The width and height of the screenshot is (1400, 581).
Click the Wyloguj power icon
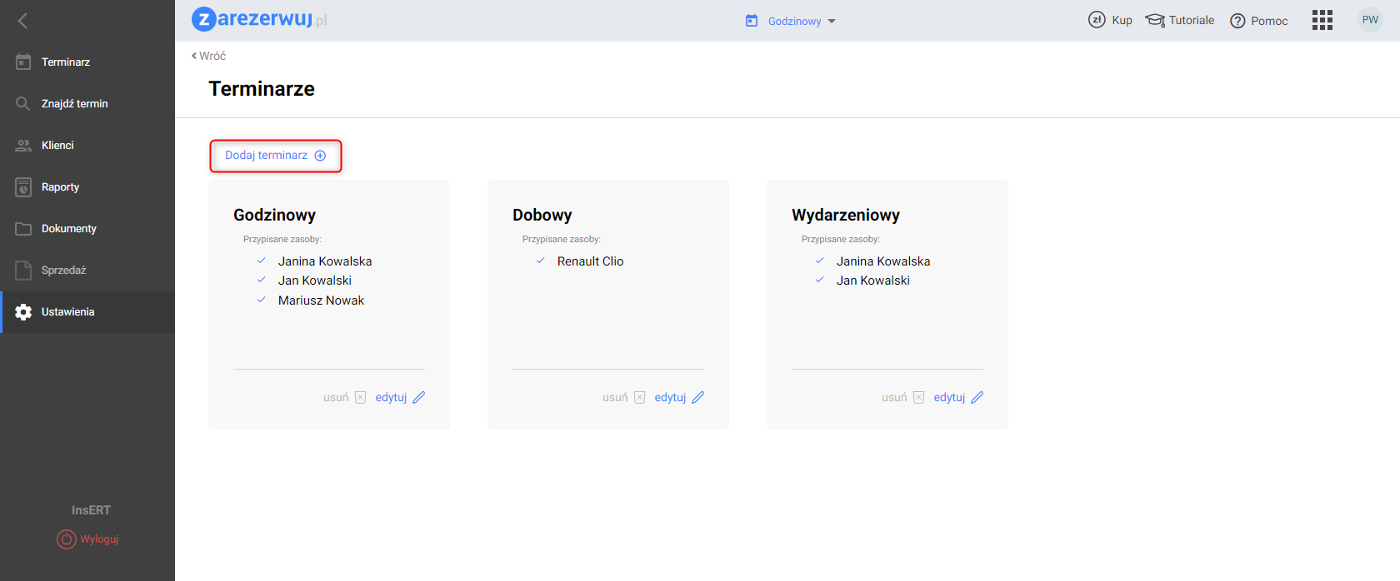click(x=67, y=539)
